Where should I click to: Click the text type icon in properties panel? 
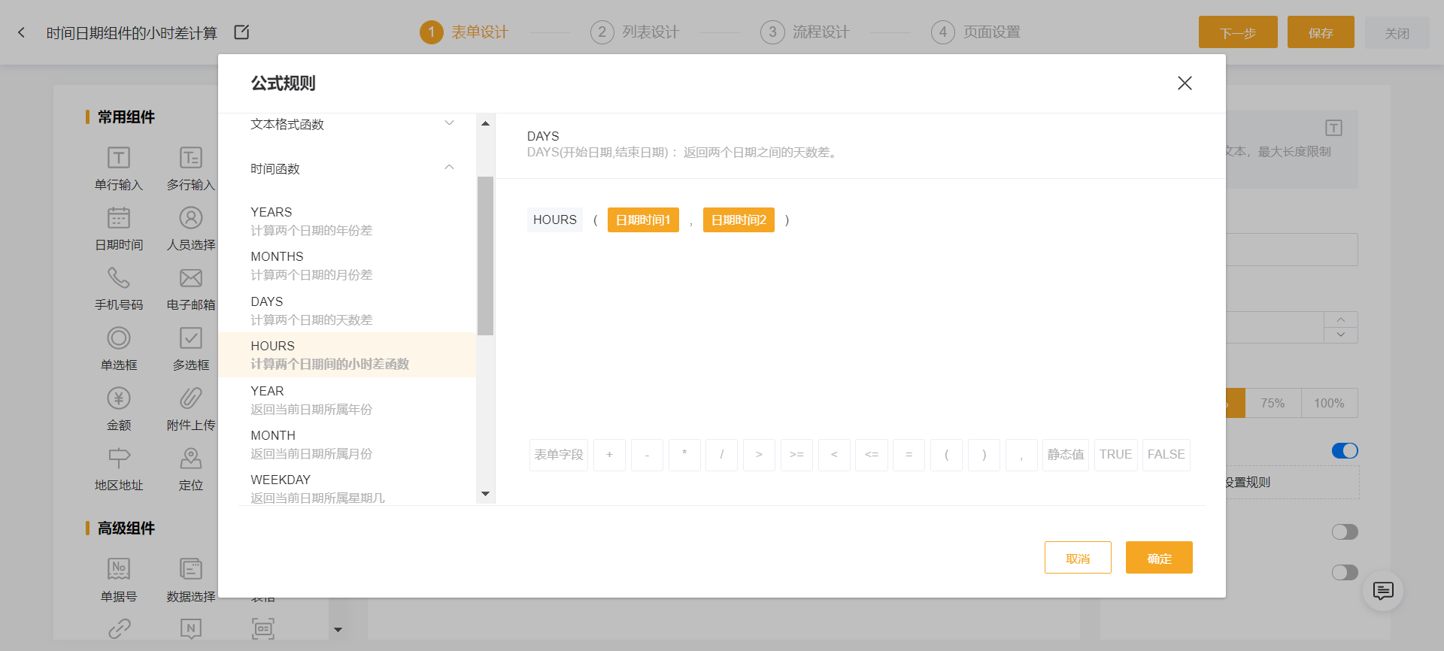[x=1333, y=128]
